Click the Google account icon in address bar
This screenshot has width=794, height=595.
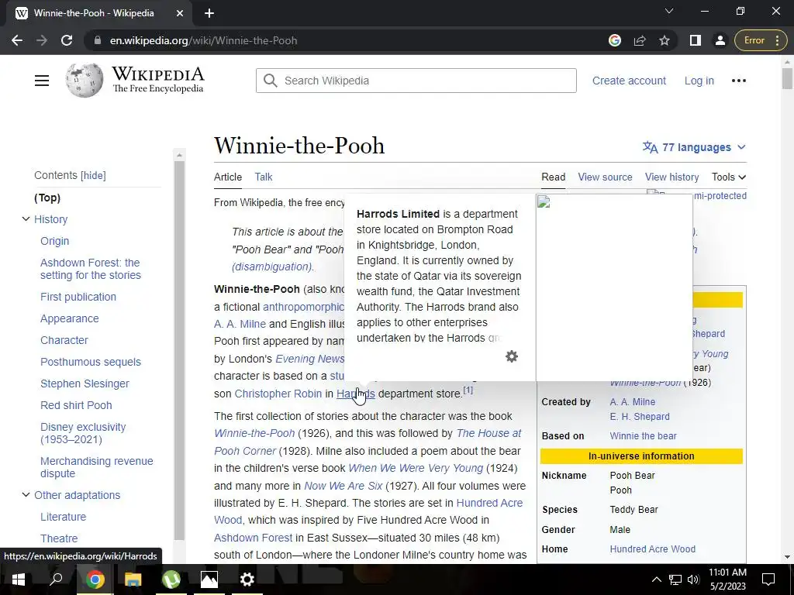615,40
